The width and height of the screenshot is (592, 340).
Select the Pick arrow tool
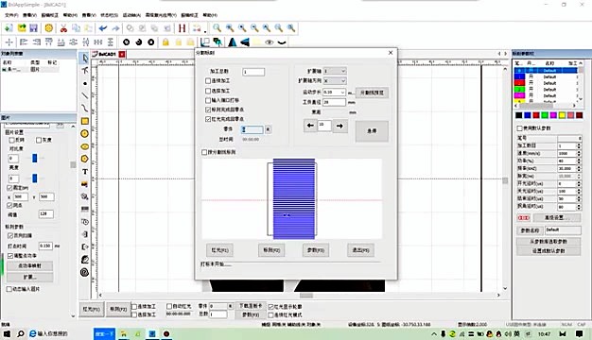(85, 58)
